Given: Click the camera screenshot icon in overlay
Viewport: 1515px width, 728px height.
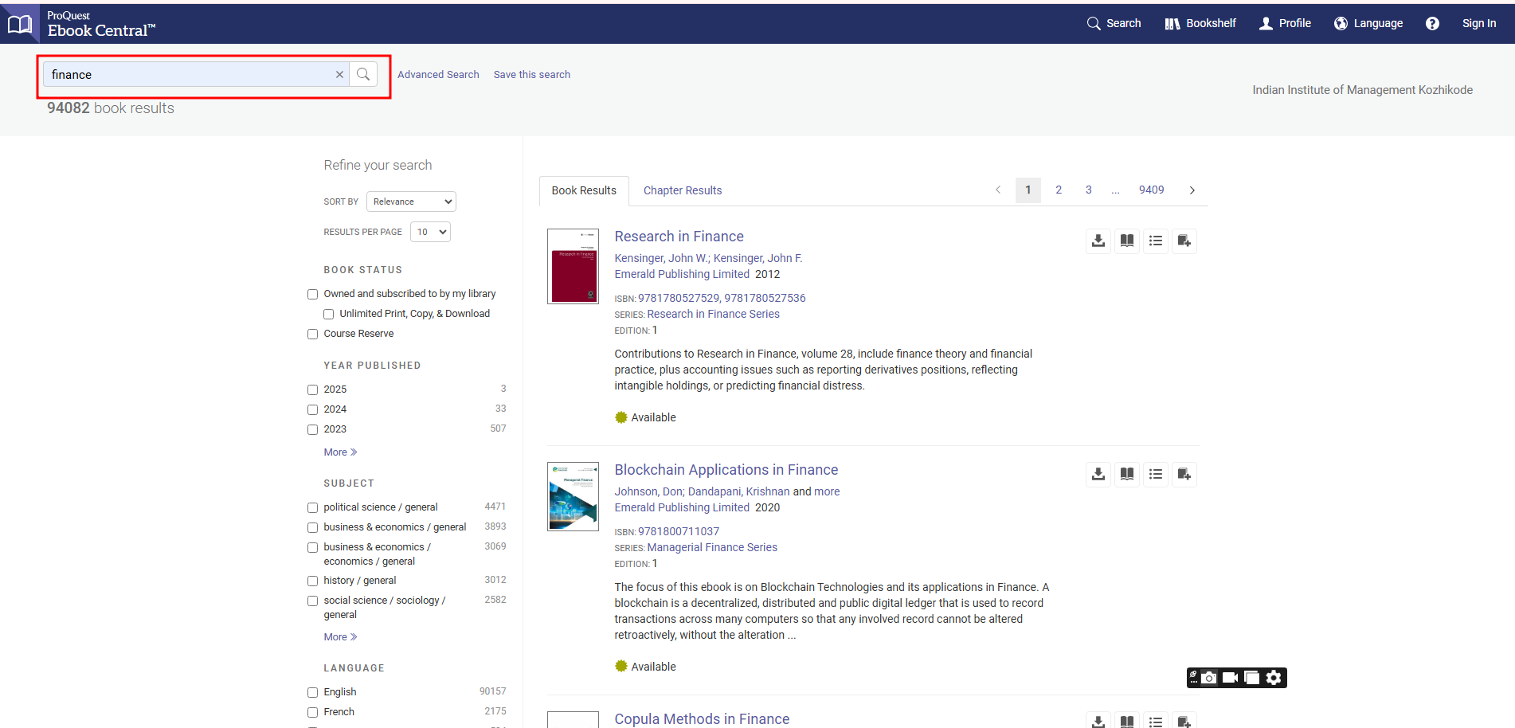Looking at the screenshot, I should point(1209,677).
